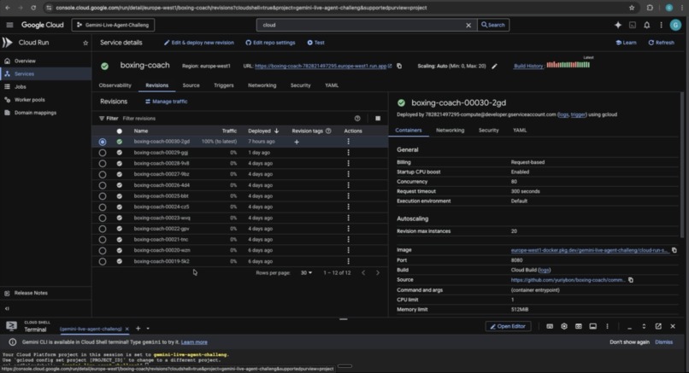
Task: Edit scaling with the pencil icon
Action: (x=494, y=66)
